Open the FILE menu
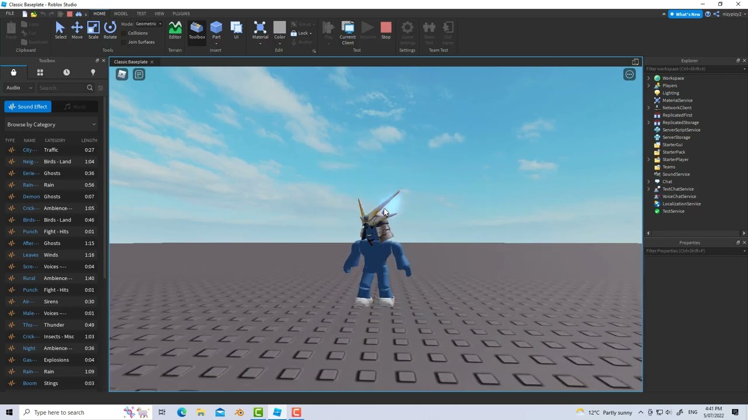This screenshot has width=748, height=420. (x=10, y=13)
